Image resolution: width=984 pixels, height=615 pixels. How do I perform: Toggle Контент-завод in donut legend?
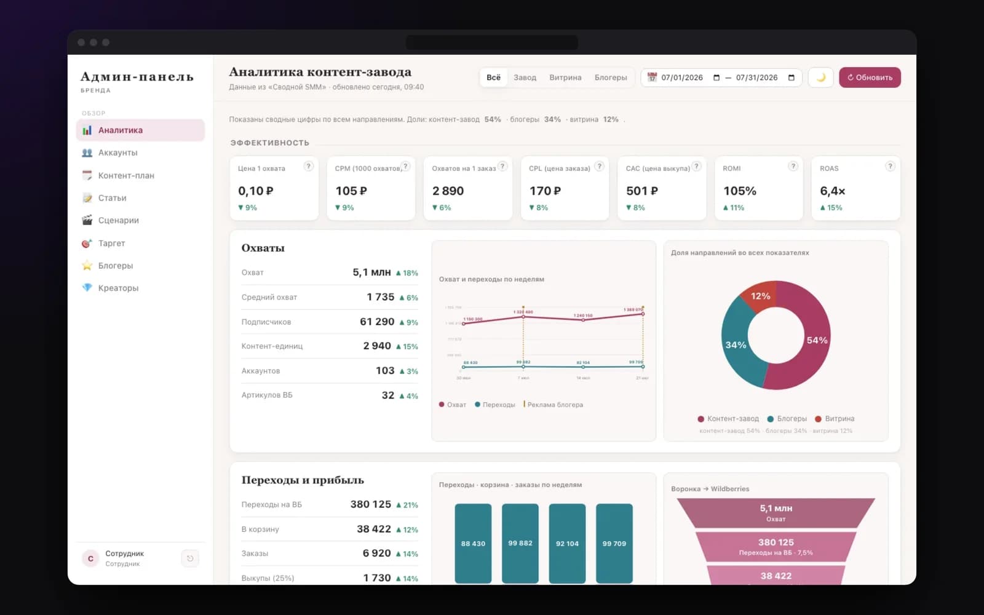coord(728,419)
